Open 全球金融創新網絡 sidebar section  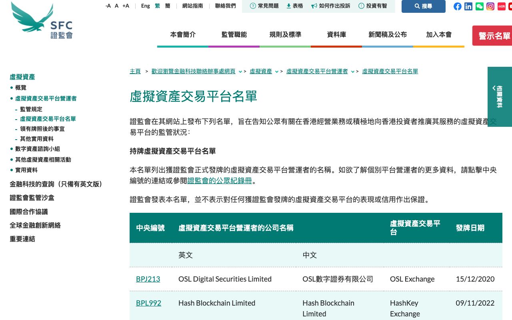pos(35,225)
